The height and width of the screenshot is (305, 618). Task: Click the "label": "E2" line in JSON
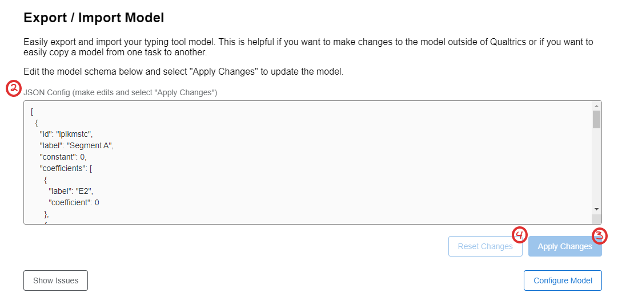(73, 191)
